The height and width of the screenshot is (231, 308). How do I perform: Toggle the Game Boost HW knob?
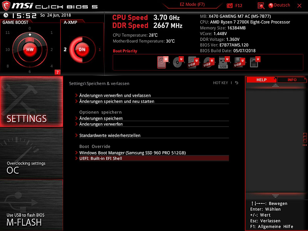pyautogui.click(x=30, y=50)
